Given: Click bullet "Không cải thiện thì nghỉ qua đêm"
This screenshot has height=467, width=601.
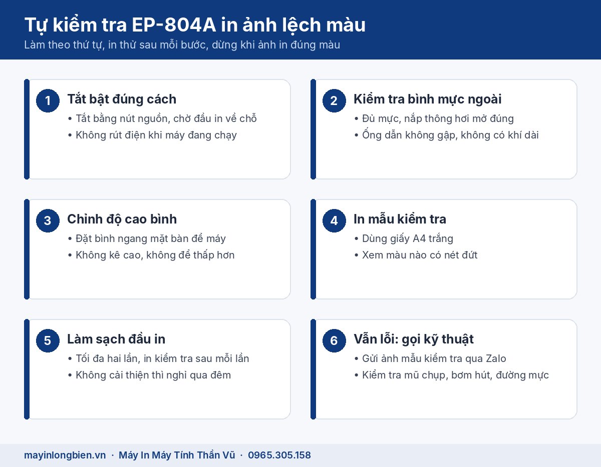Looking at the screenshot, I should 149,374.
